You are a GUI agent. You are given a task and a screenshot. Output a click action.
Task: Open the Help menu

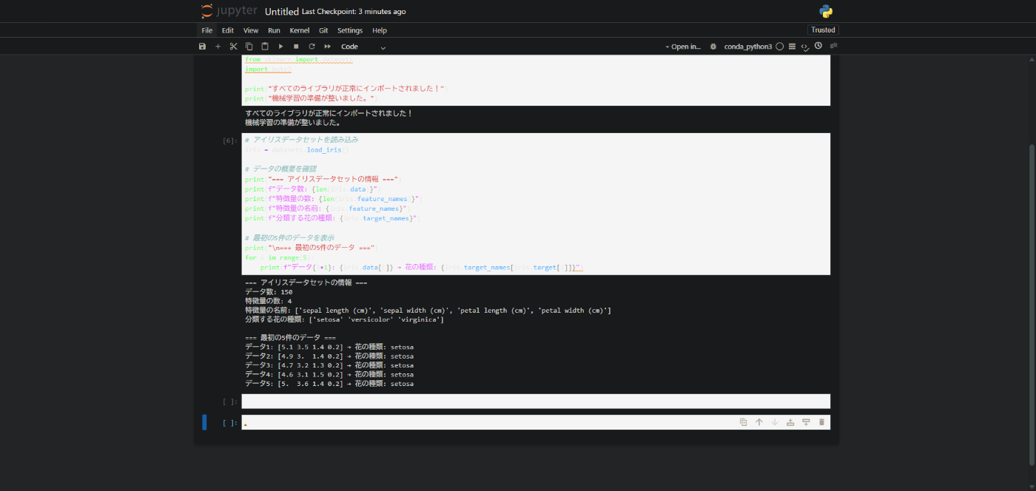[380, 30]
